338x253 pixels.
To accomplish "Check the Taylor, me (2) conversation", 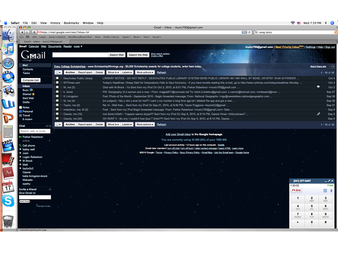I will [x=57, y=105].
